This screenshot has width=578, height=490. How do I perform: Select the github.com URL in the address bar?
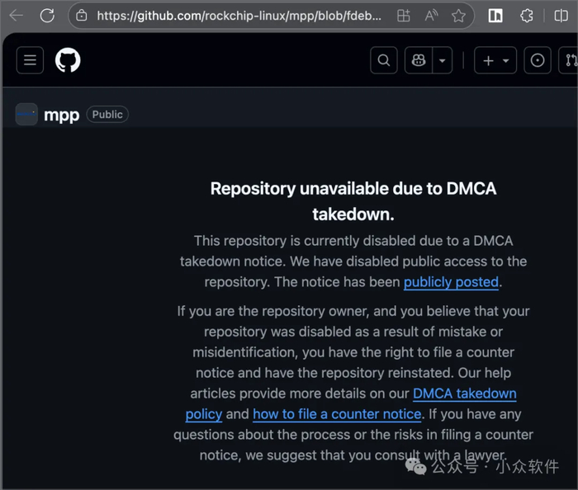pos(239,16)
